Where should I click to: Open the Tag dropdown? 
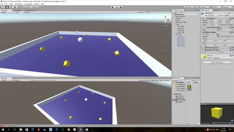(213, 15)
